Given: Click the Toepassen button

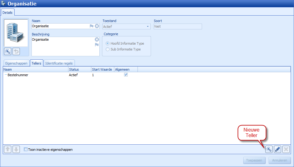Looking at the screenshot, I should pyautogui.click(x=254, y=160).
